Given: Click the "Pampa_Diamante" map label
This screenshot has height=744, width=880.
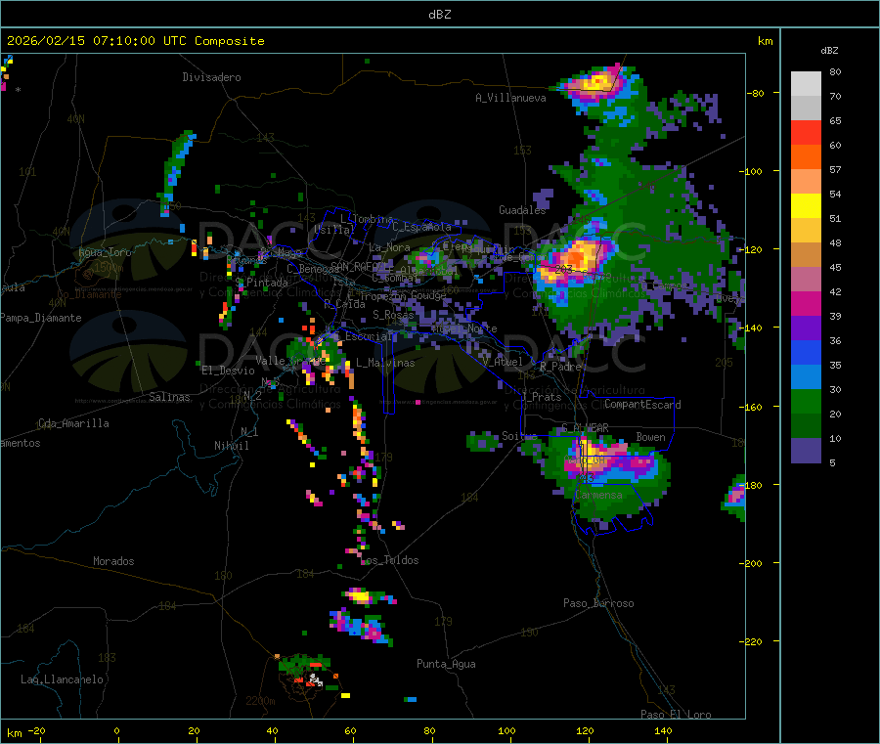Looking at the screenshot, I should tap(40, 318).
